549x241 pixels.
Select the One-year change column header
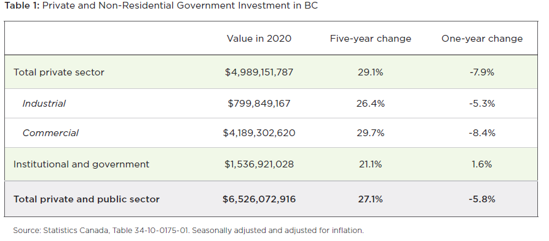click(482, 39)
